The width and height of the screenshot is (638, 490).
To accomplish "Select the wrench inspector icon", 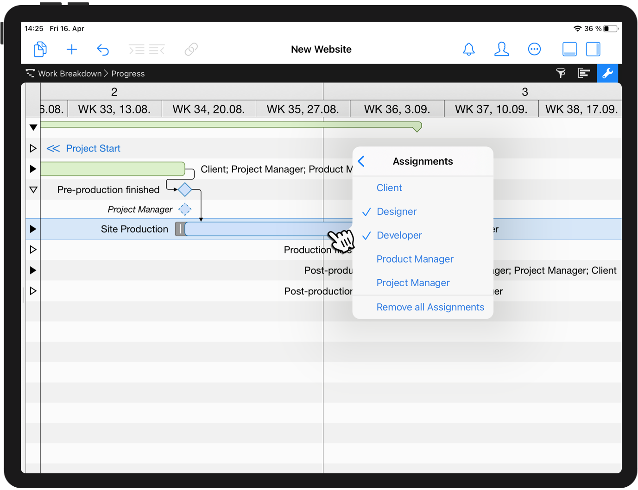I will (607, 73).
